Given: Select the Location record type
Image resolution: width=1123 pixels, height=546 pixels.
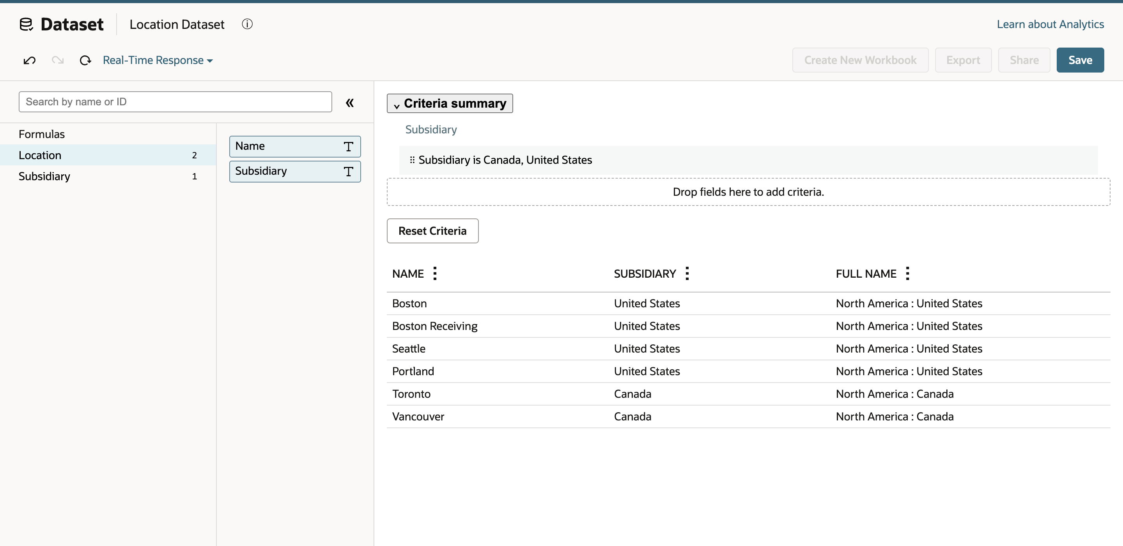Looking at the screenshot, I should tap(108, 155).
